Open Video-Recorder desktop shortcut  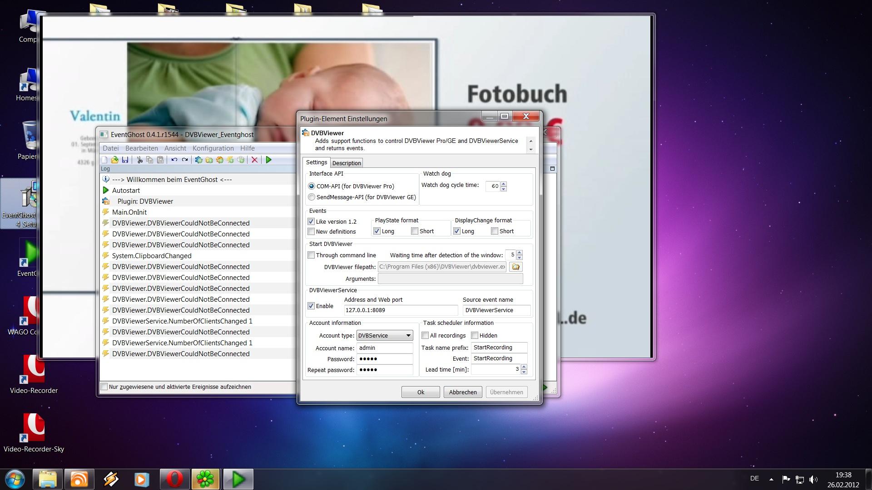click(34, 374)
